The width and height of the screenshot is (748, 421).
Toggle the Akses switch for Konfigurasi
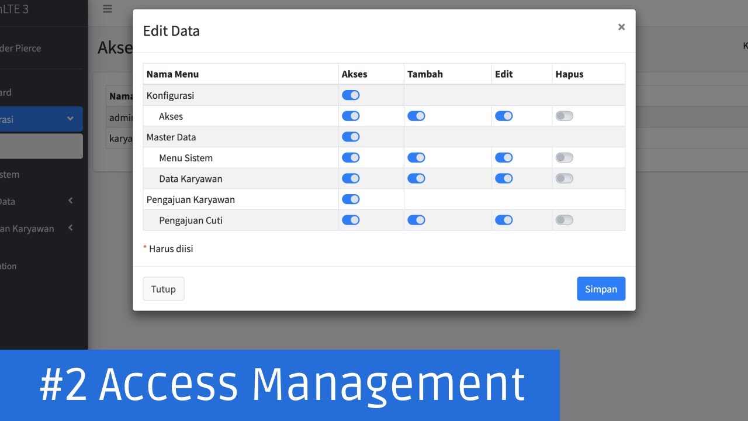pyautogui.click(x=351, y=95)
